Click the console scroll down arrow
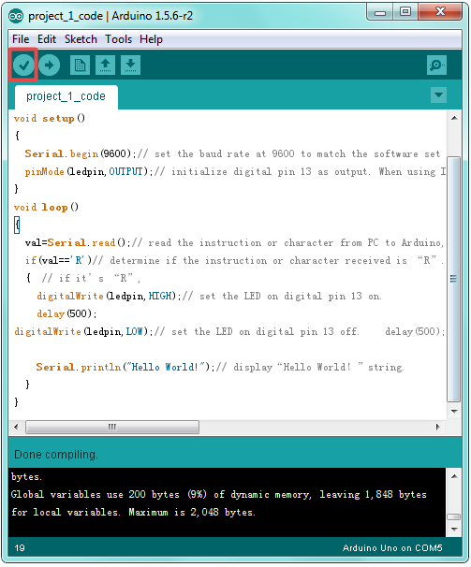 (x=454, y=530)
